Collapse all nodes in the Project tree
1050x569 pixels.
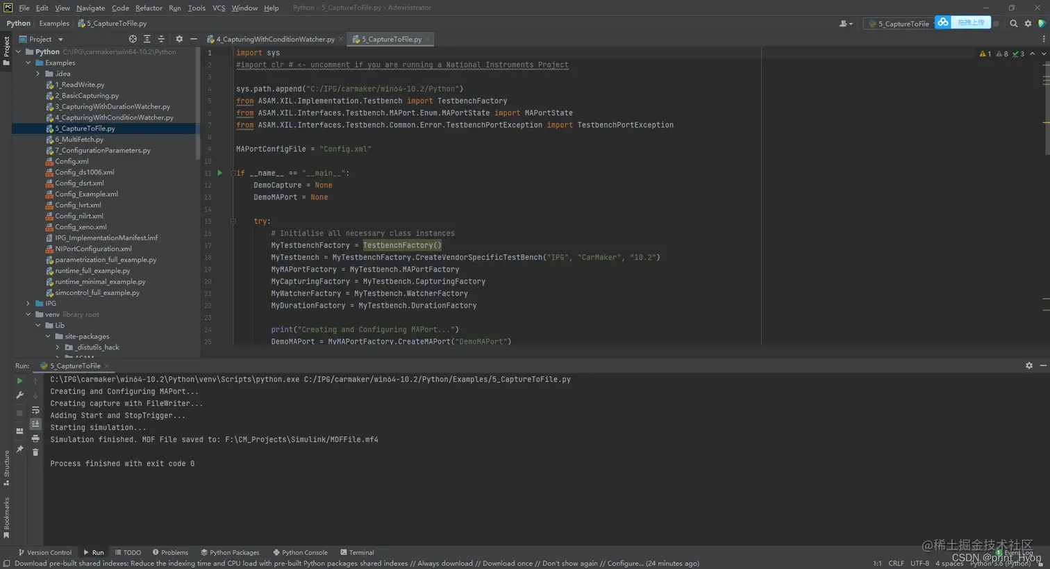point(161,39)
